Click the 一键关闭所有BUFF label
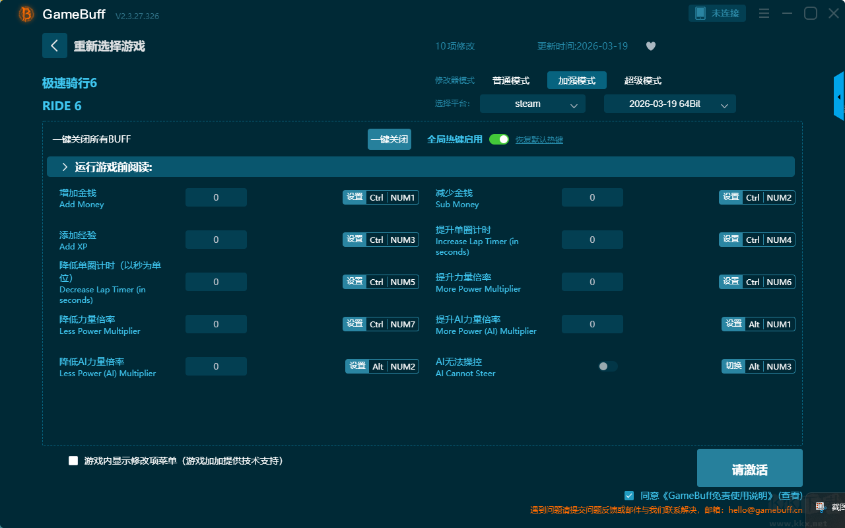Screen dimensions: 845x528 click(92, 139)
